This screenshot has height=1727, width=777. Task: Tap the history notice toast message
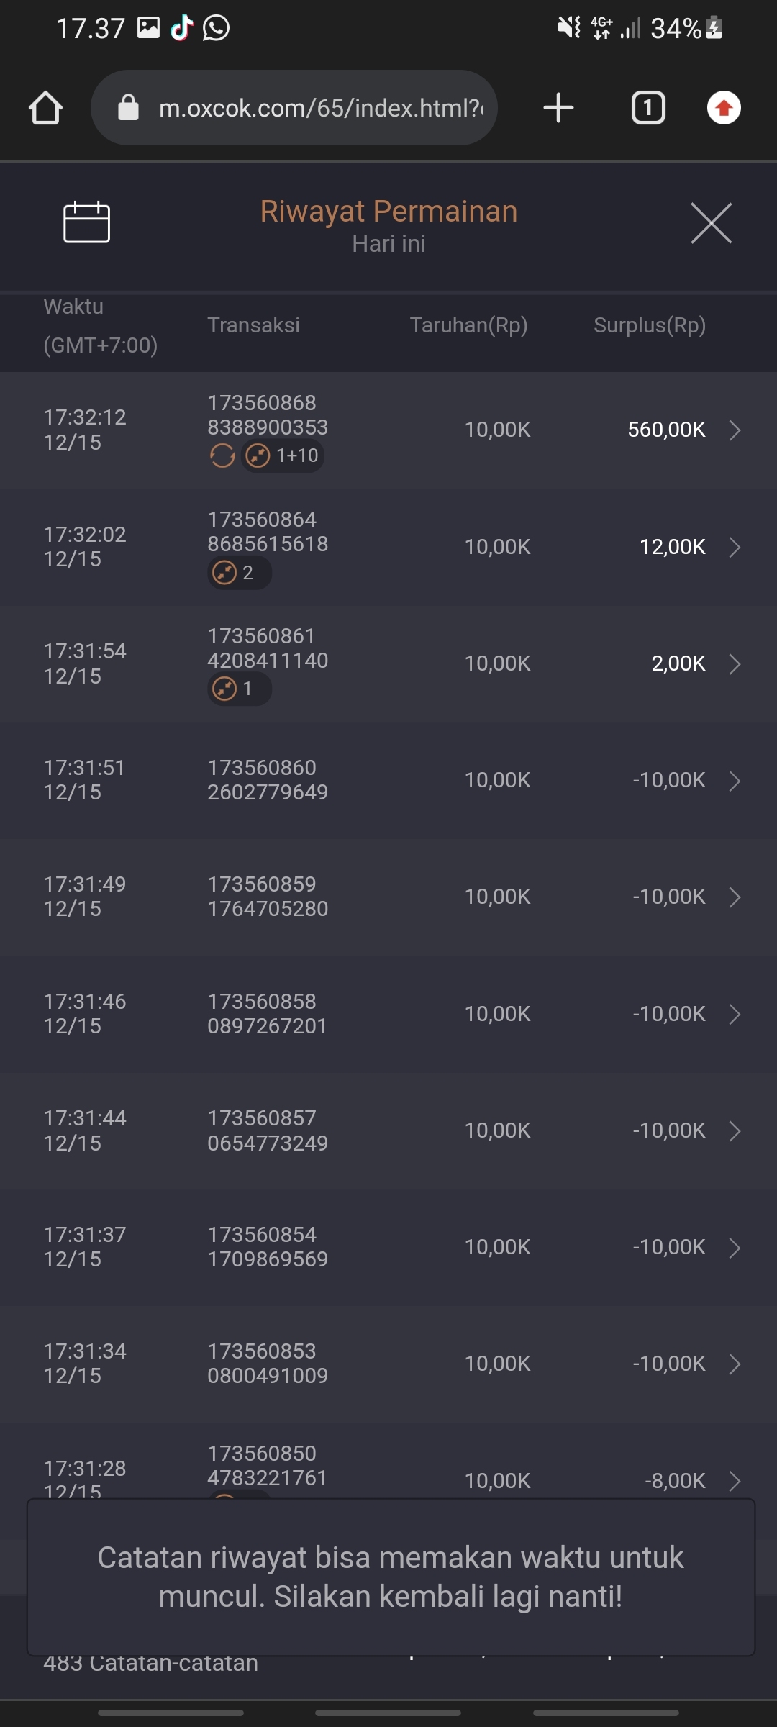pos(391,1577)
